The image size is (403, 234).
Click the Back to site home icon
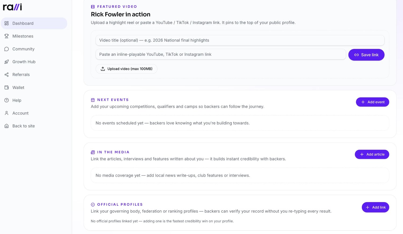(x=7, y=126)
